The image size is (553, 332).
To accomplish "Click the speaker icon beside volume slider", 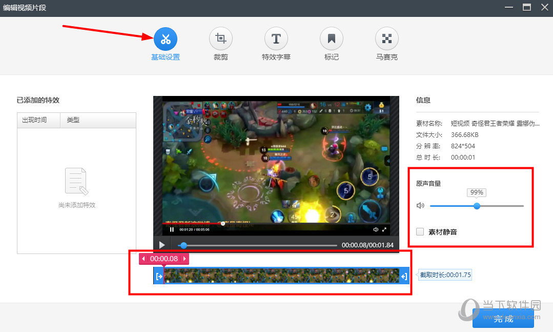I will point(420,206).
